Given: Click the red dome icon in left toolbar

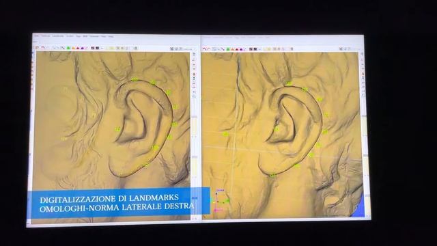Looking at the screenshot, I should click(78, 48).
